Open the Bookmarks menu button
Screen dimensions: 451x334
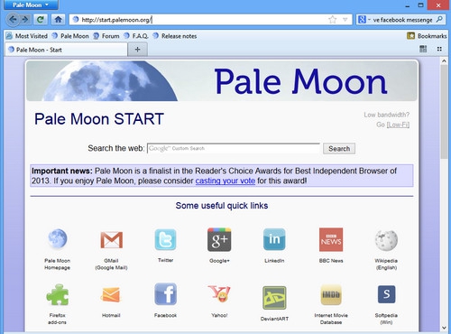pyautogui.click(x=427, y=36)
